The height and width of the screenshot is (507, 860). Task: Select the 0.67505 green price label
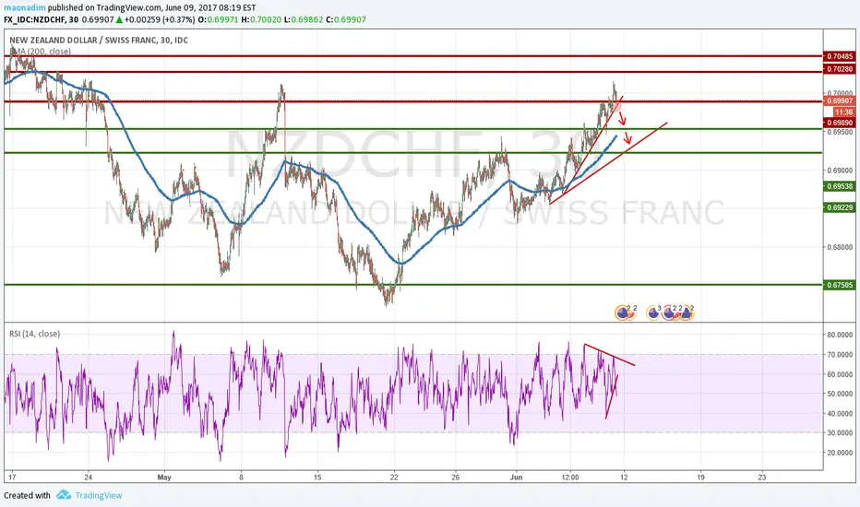click(840, 285)
